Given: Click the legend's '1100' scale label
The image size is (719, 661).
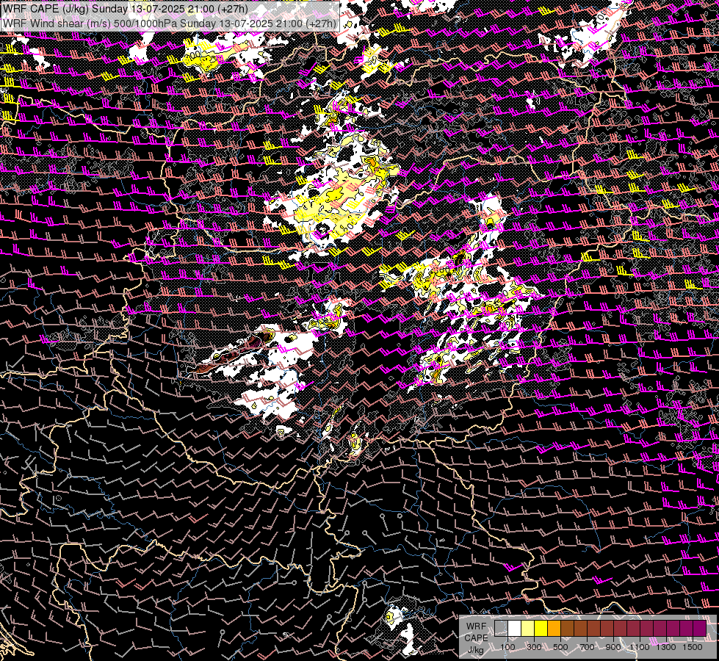Looking at the screenshot, I should [640, 647].
